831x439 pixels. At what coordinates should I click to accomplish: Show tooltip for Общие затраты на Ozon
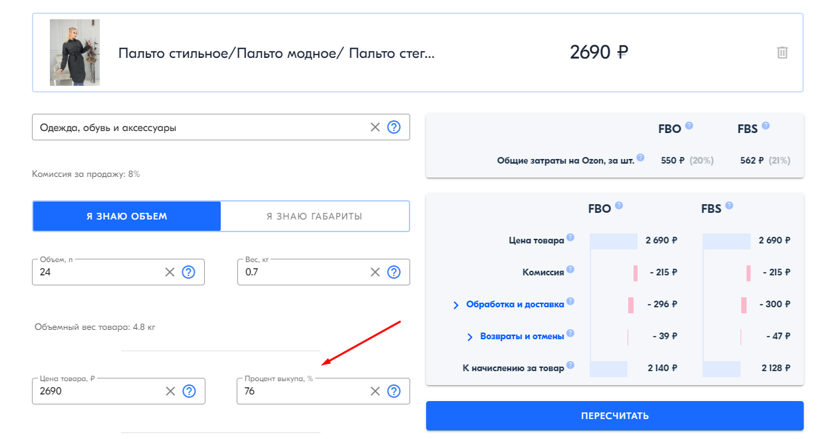point(640,158)
